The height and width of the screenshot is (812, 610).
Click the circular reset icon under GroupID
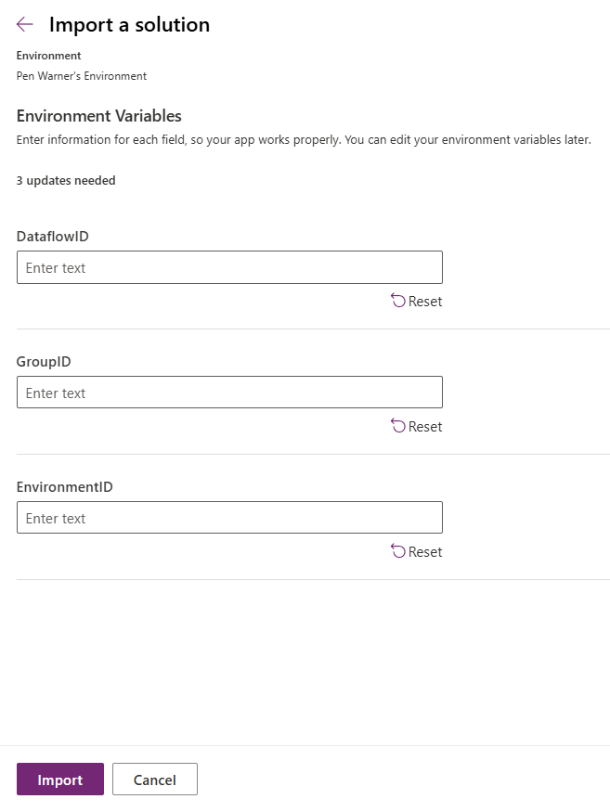(397, 426)
